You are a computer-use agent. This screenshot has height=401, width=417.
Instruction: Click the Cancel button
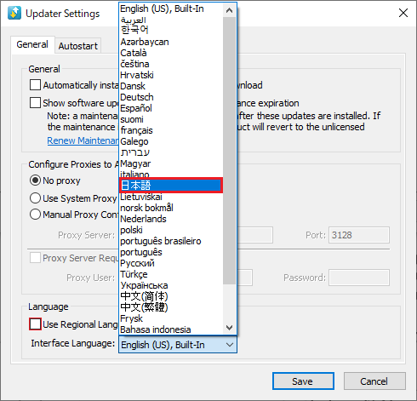(x=374, y=381)
